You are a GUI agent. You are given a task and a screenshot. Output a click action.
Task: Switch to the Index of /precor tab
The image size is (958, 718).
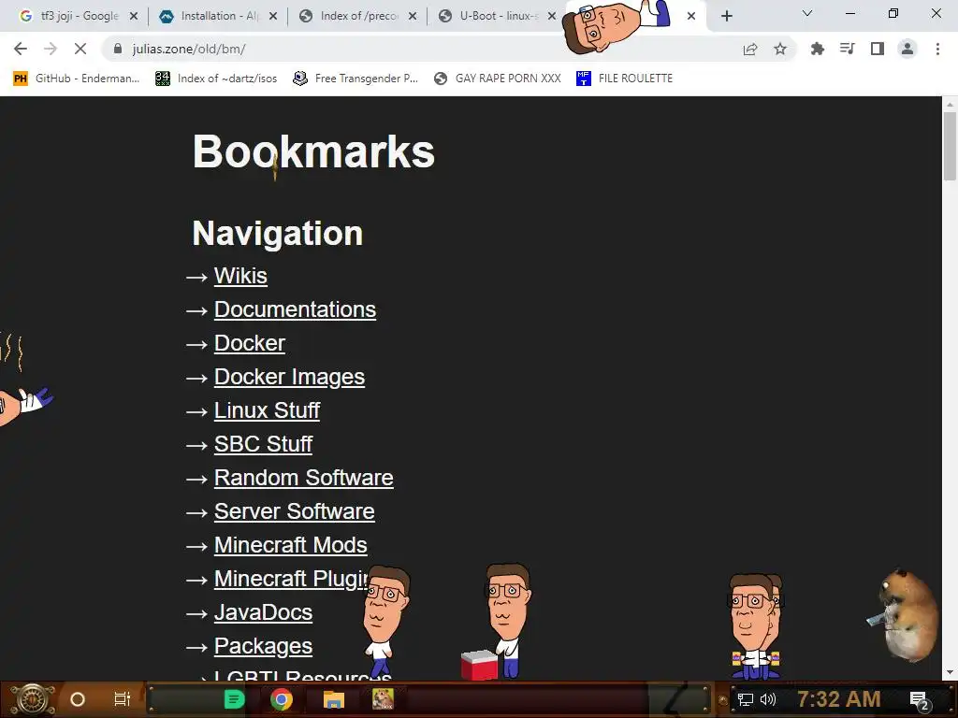point(349,16)
